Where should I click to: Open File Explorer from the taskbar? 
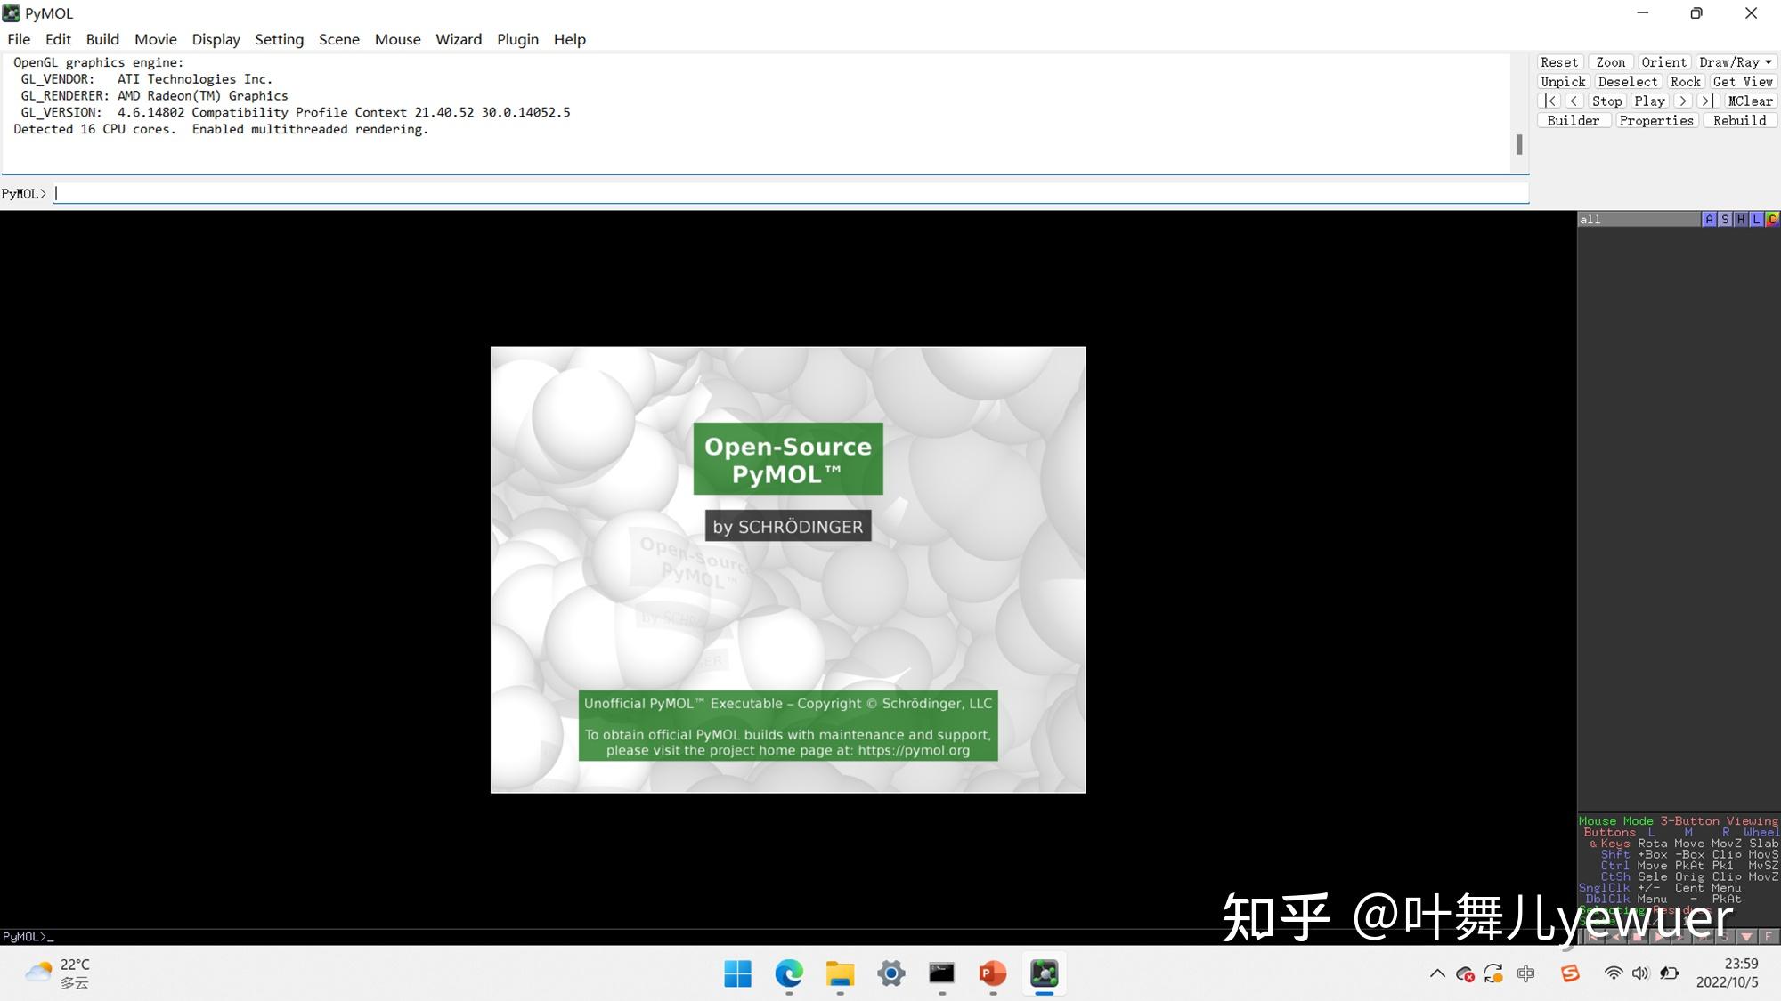[x=840, y=974]
